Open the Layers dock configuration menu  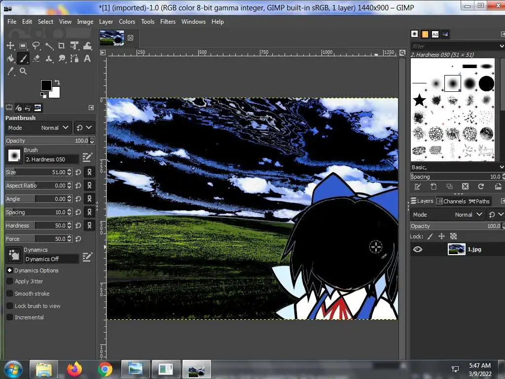(x=503, y=201)
